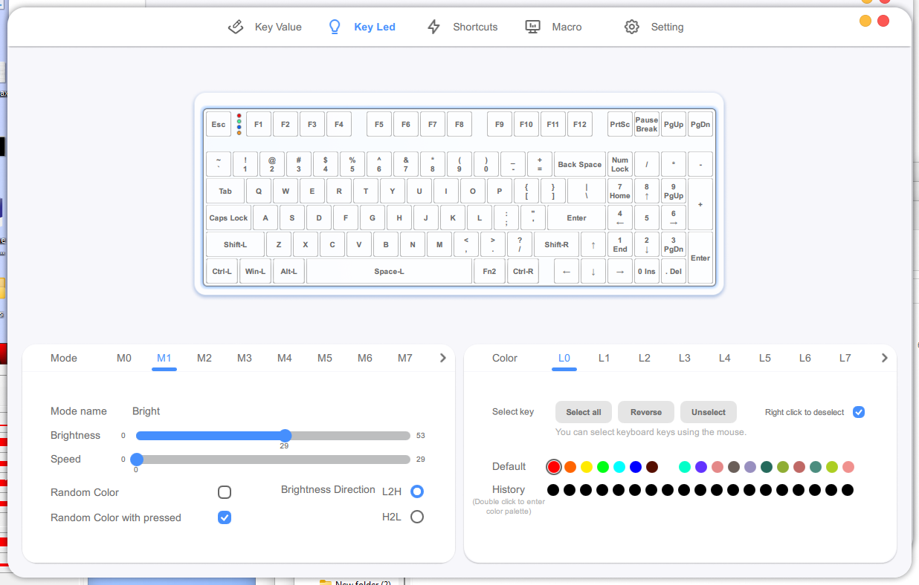Screen dimensions: 919x585
Task: Click the Key Led lightbulb icon
Action: click(x=335, y=27)
